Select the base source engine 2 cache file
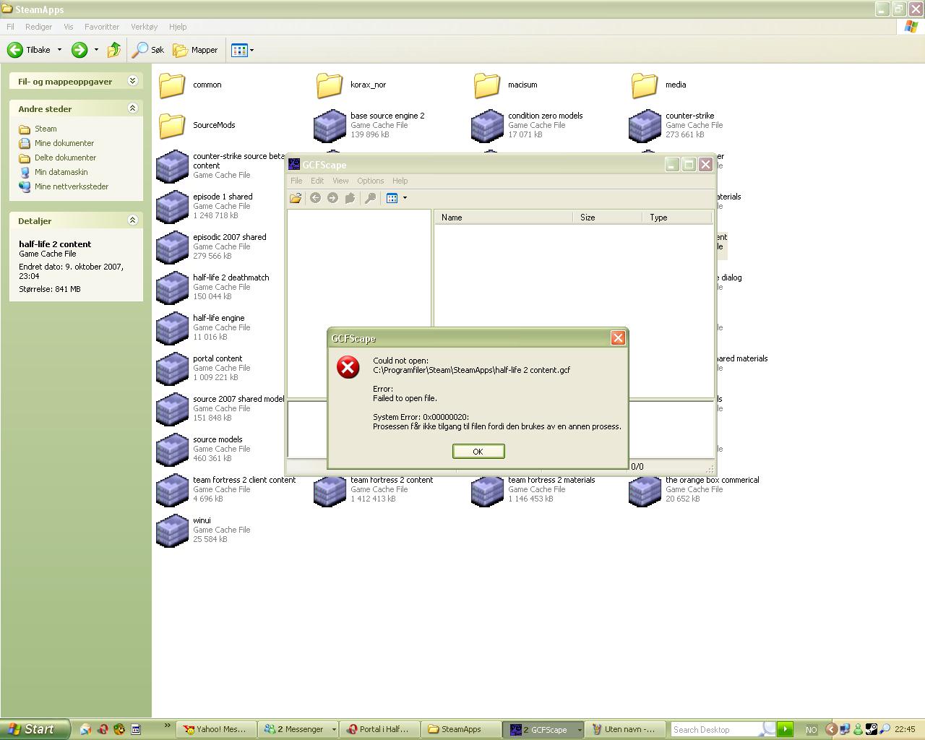 369,125
